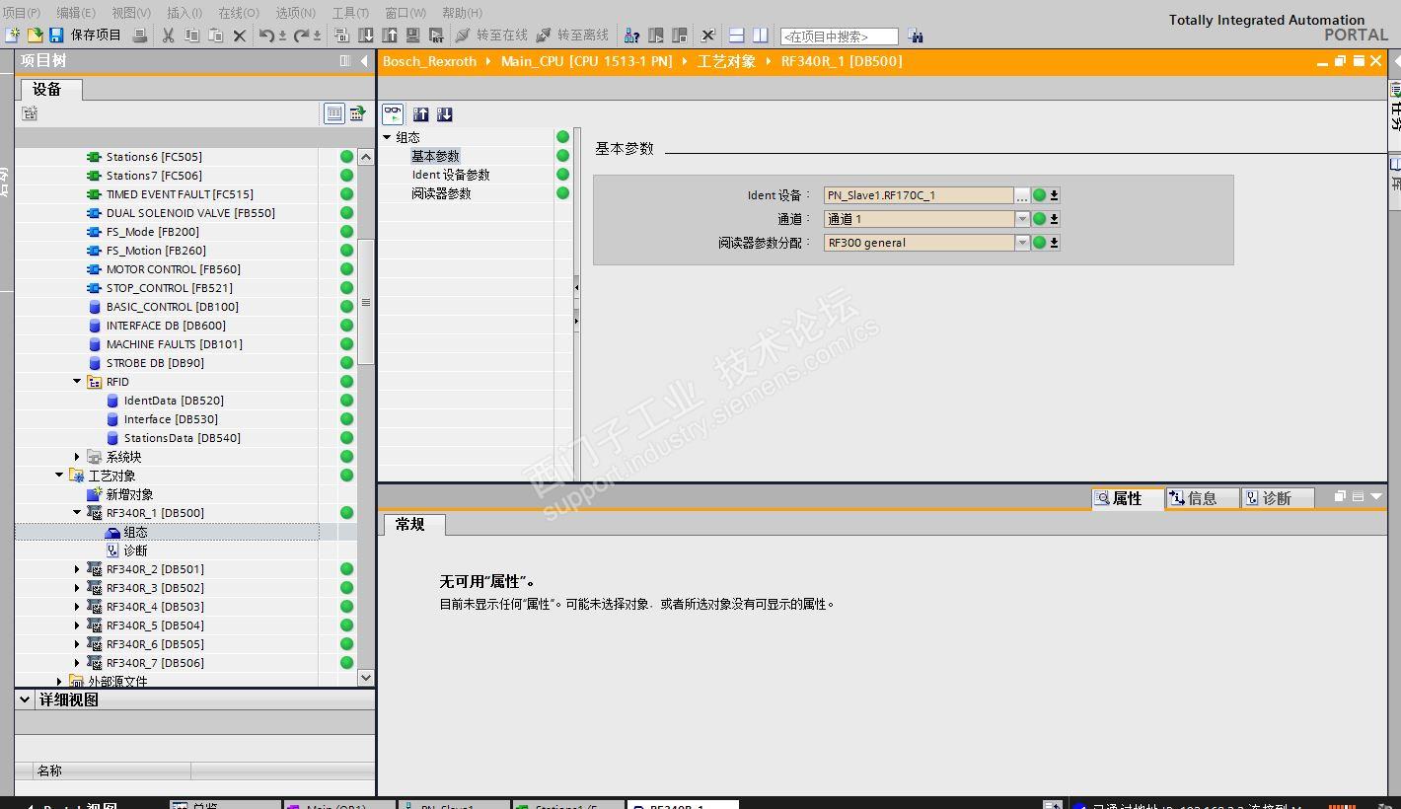Image resolution: width=1401 pixels, height=809 pixels.
Task: Open the 编辑(E) menu
Action: pos(76,13)
